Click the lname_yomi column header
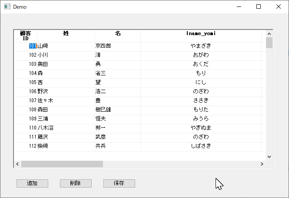The width and height of the screenshot is (289, 198). 201,33
